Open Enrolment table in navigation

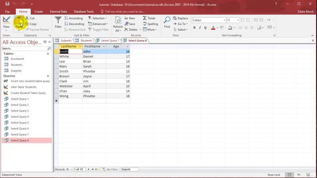[17, 59]
